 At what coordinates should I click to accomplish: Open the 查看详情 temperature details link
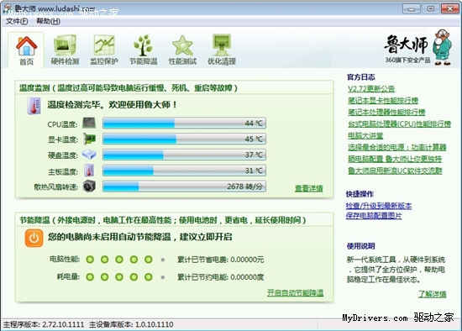coord(309,188)
